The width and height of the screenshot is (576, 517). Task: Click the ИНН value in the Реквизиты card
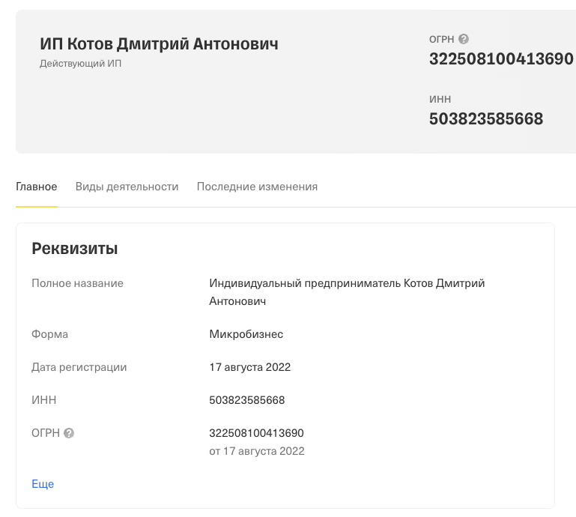tap(247, 400)
